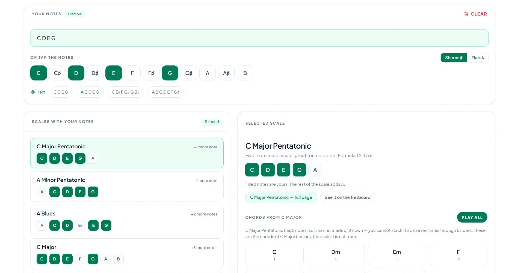Select the A Blues scale card
This screenshot has height=273, width=518.
tap(127, 220)
